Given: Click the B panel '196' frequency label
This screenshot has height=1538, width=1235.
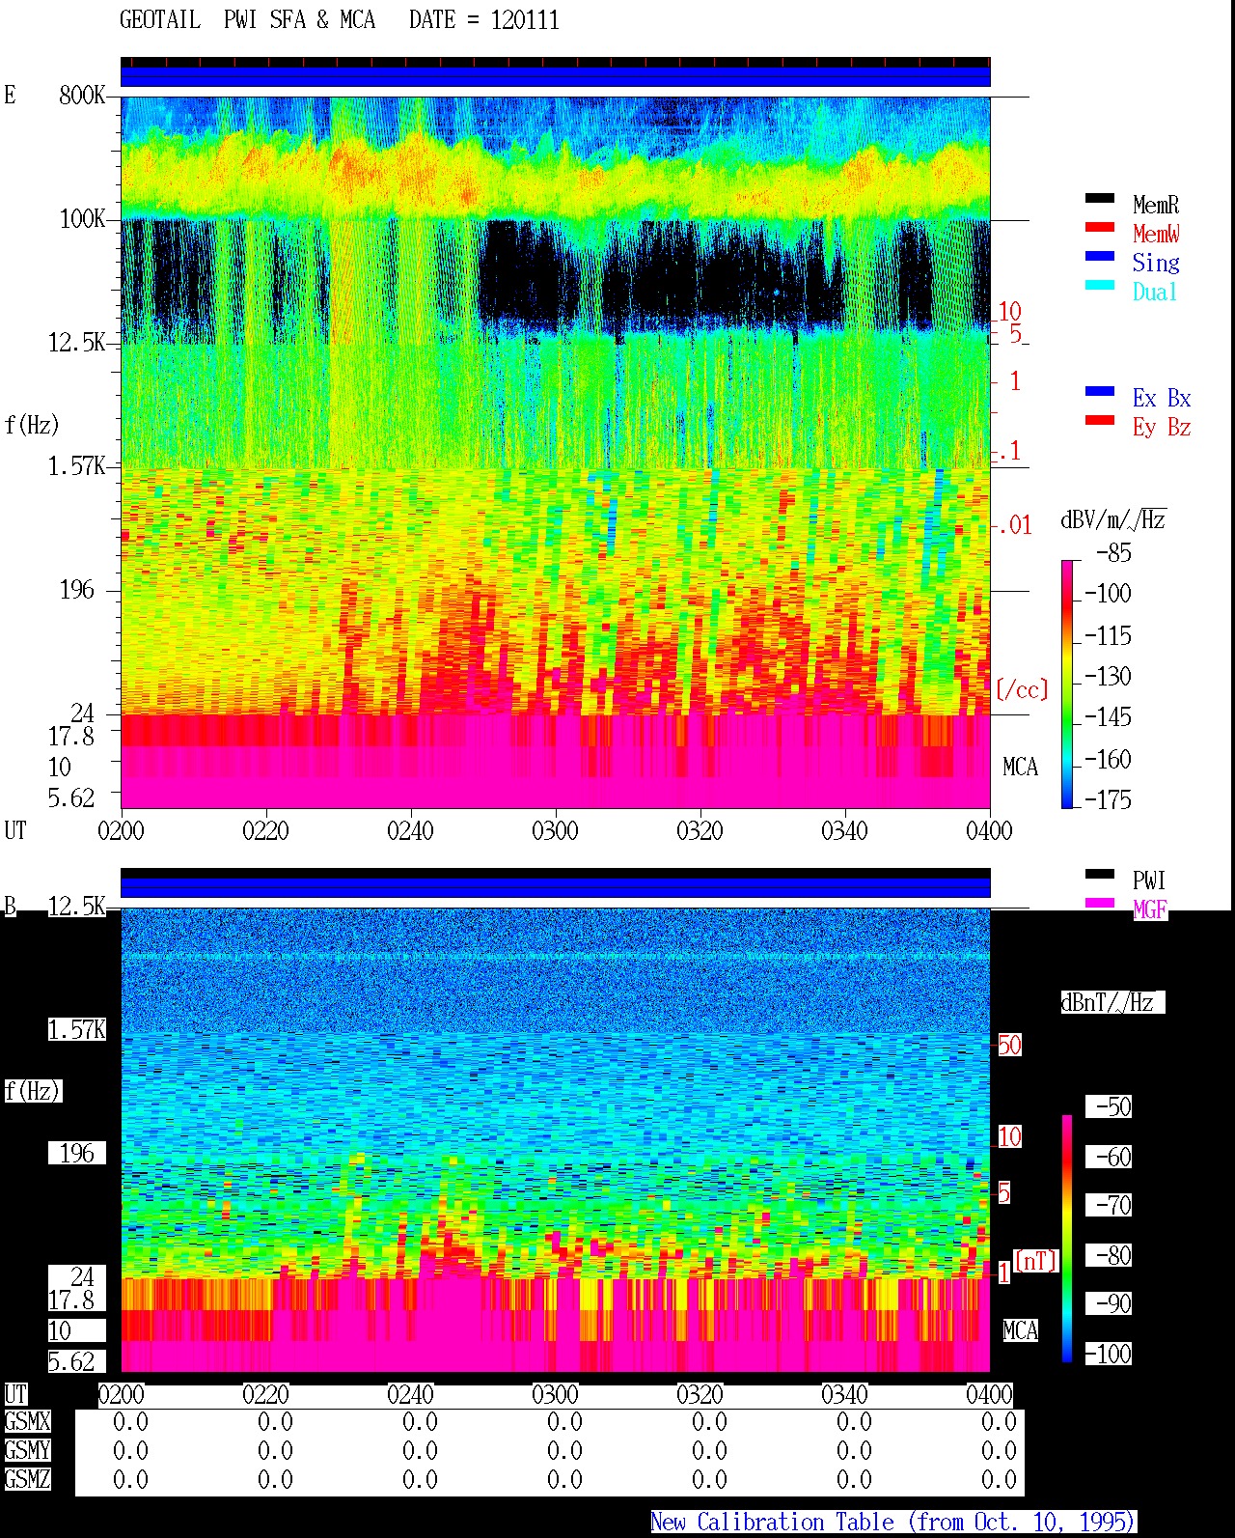Looking at the screenshot, I should 77,1153.
